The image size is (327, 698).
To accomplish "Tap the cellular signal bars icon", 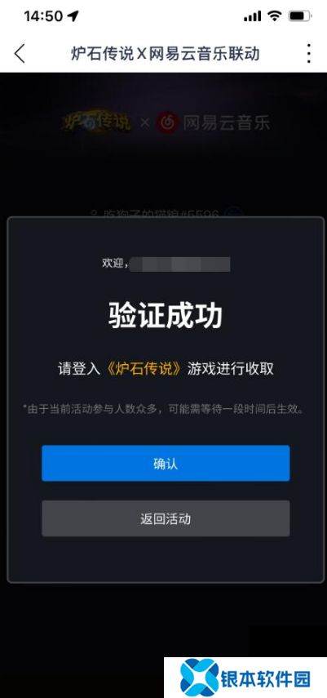I will pos(252,16).
